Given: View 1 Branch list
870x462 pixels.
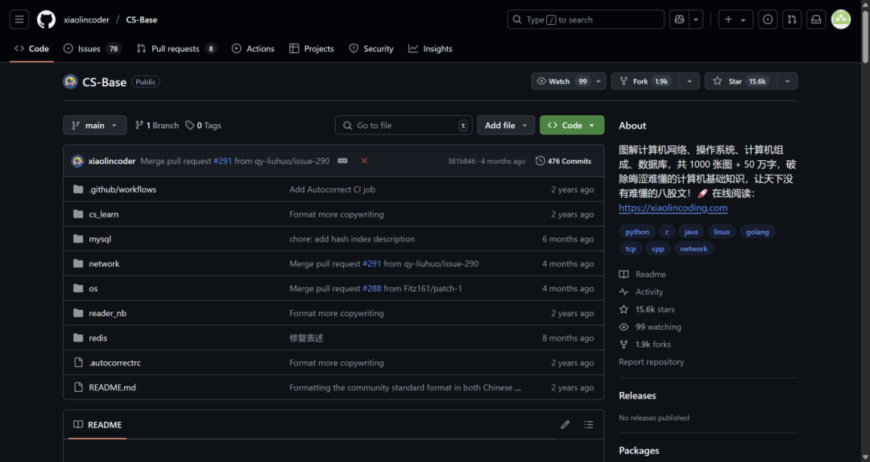Looking at the screenshot, I should point(157,126).
